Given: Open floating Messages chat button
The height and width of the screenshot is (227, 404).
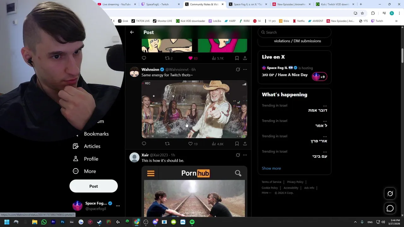Looking at the screenshot, I should click(x=390, y=208).
